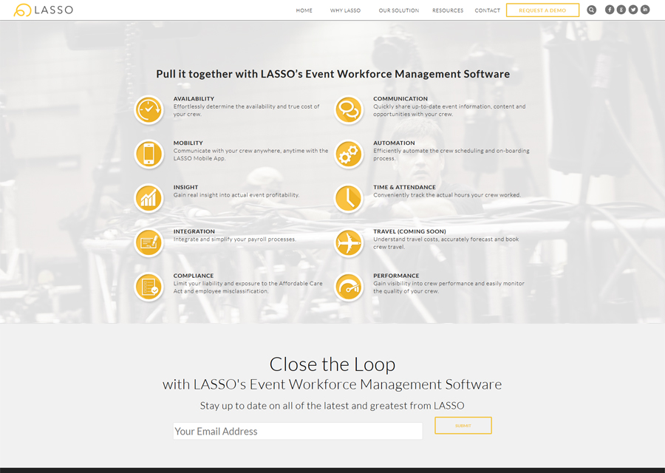Select the Travel airplane icon

[349, 242]
